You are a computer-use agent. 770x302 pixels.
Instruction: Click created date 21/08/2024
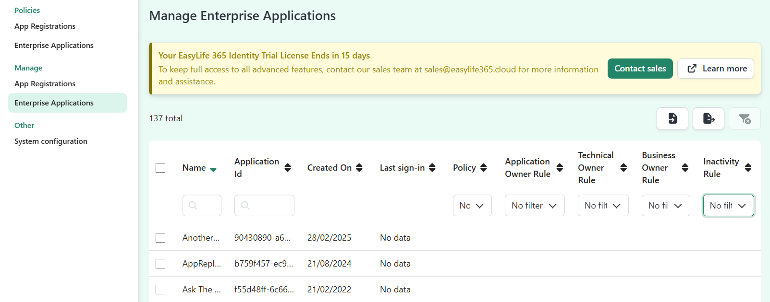[x=329, y=264]
